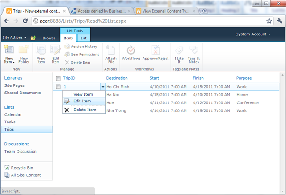
Task: Expand the System Account menu
Action: click(252, 34)
